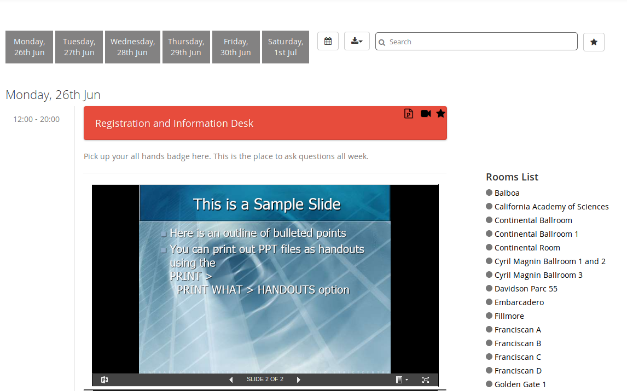Open the calendar view icon

tap(328, 41)
